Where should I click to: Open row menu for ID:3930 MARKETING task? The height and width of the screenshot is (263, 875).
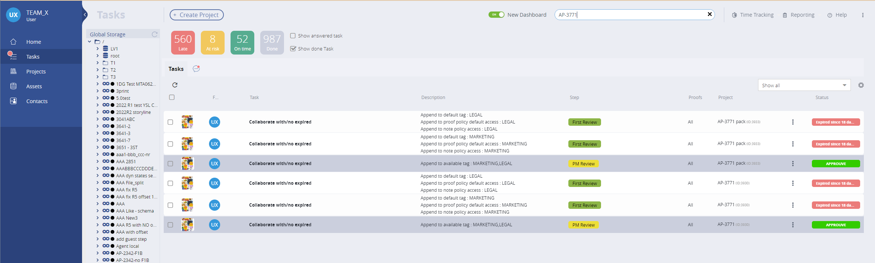pyautogui.click(x=793, y=205)
